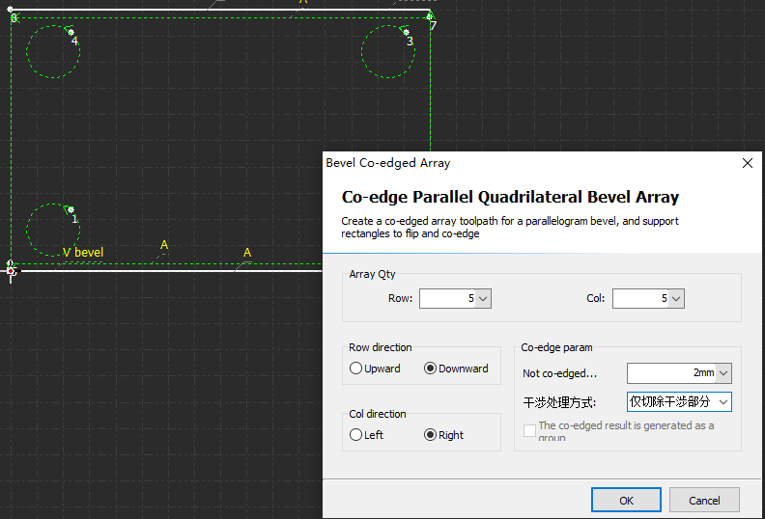Open the Row quantity dropdown arrow
The image size is (765, 519).
[x=483, y=299]
